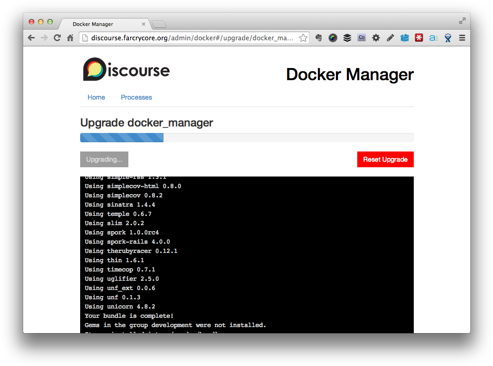Click the 'Upgrade docker_manager' heading
The image size is (493, 366).
tap(146, 123)
